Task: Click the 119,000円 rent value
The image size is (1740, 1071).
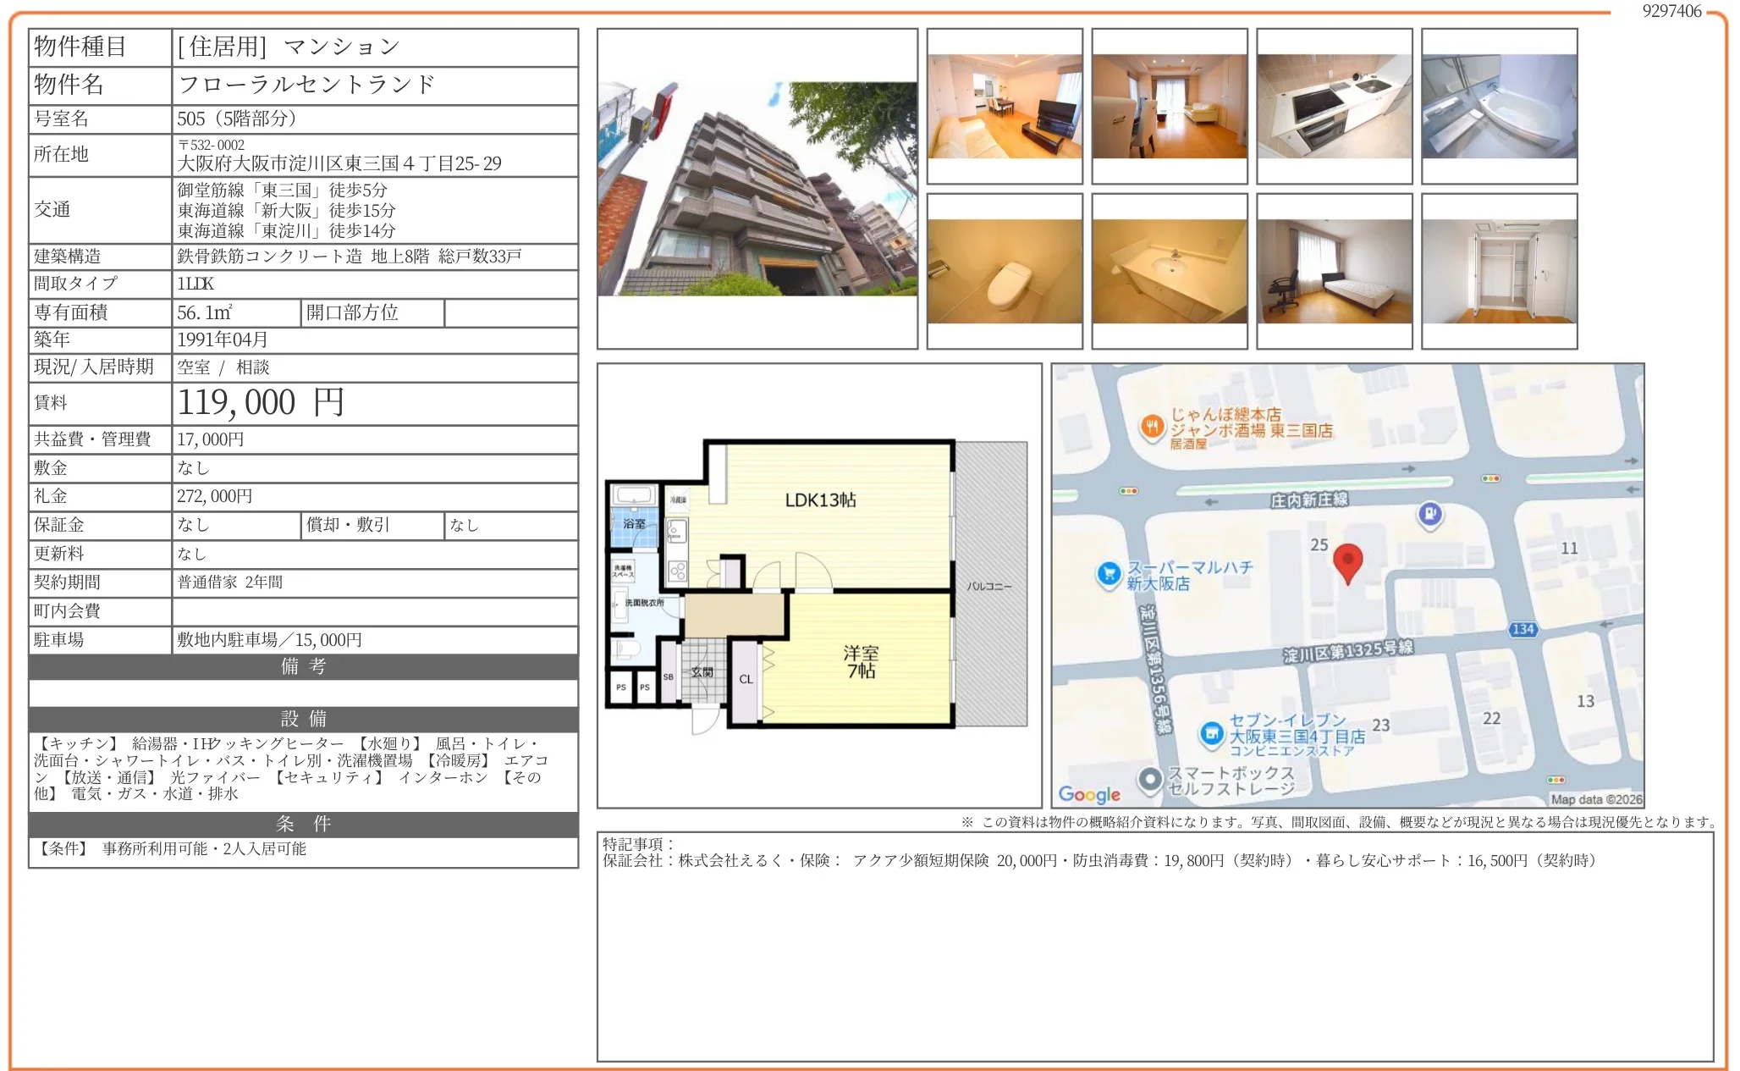Action: pos(261,403)
